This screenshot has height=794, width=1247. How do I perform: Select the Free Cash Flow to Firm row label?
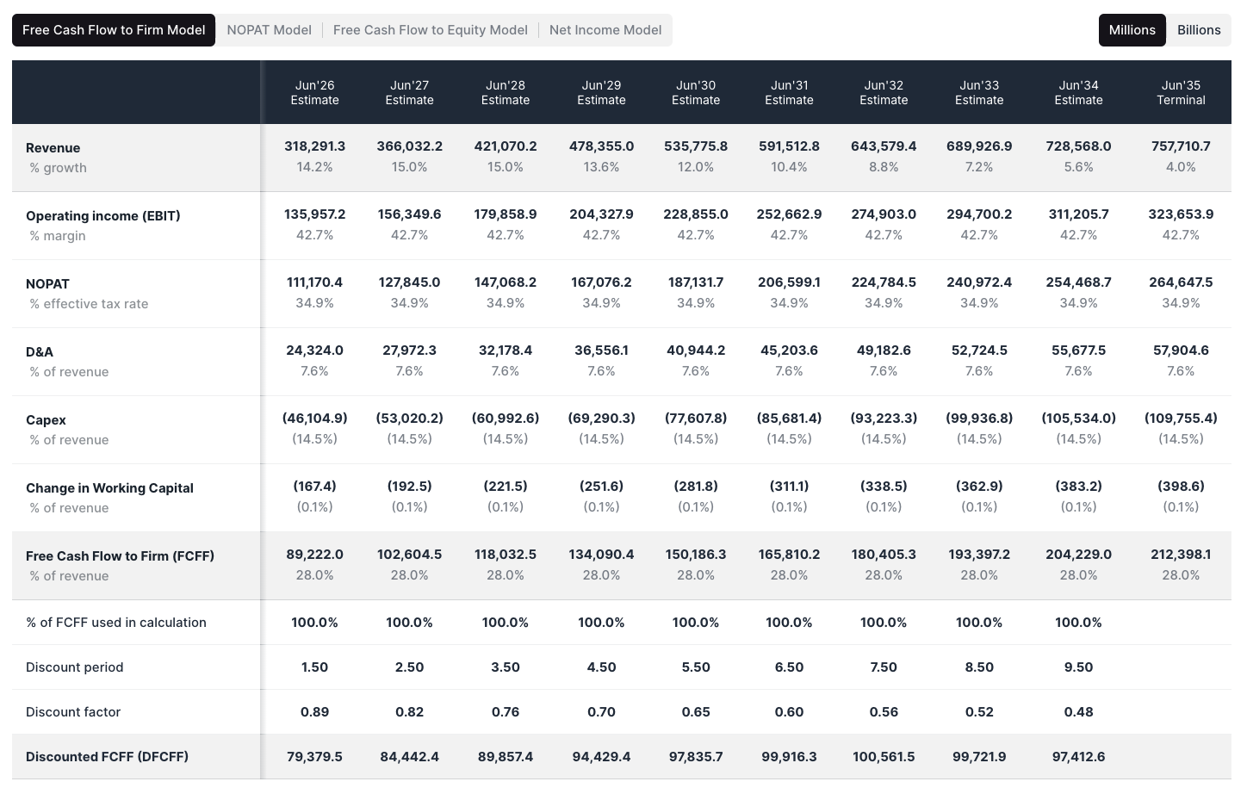[x=120, y=555]
